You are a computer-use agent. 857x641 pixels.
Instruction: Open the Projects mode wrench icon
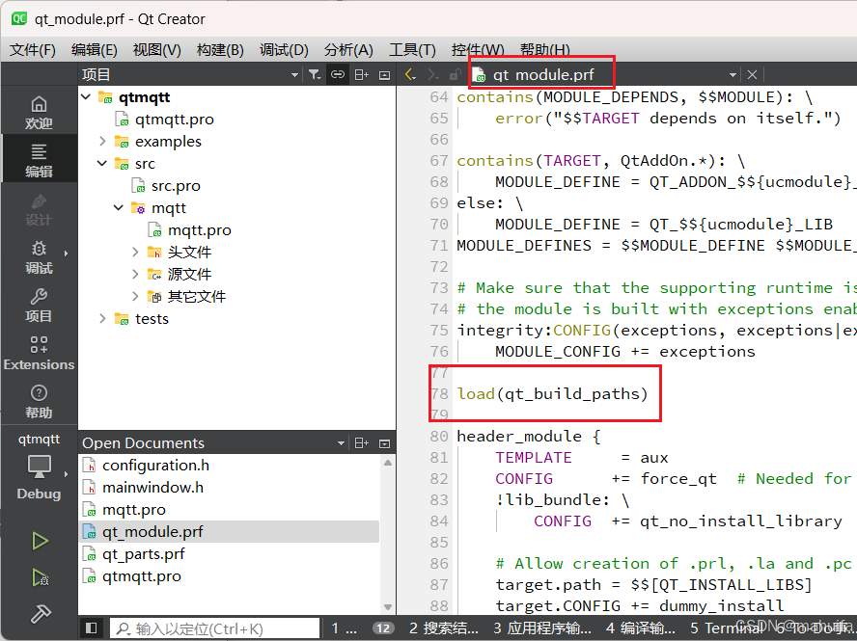click(39, 306)
